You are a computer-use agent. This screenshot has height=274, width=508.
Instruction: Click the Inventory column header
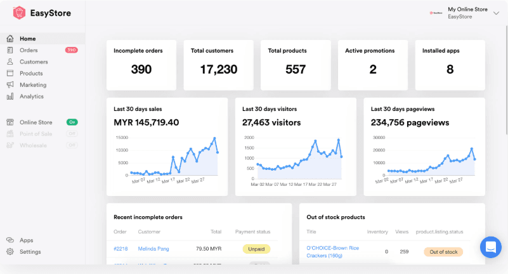click(x=377, y=232)
